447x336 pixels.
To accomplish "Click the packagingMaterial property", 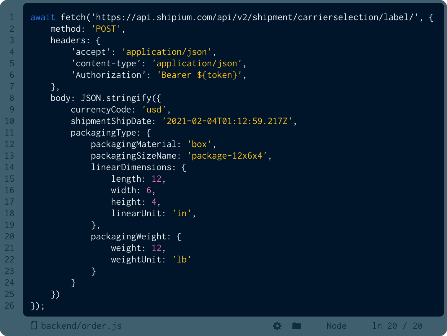I will coord(133,144).
